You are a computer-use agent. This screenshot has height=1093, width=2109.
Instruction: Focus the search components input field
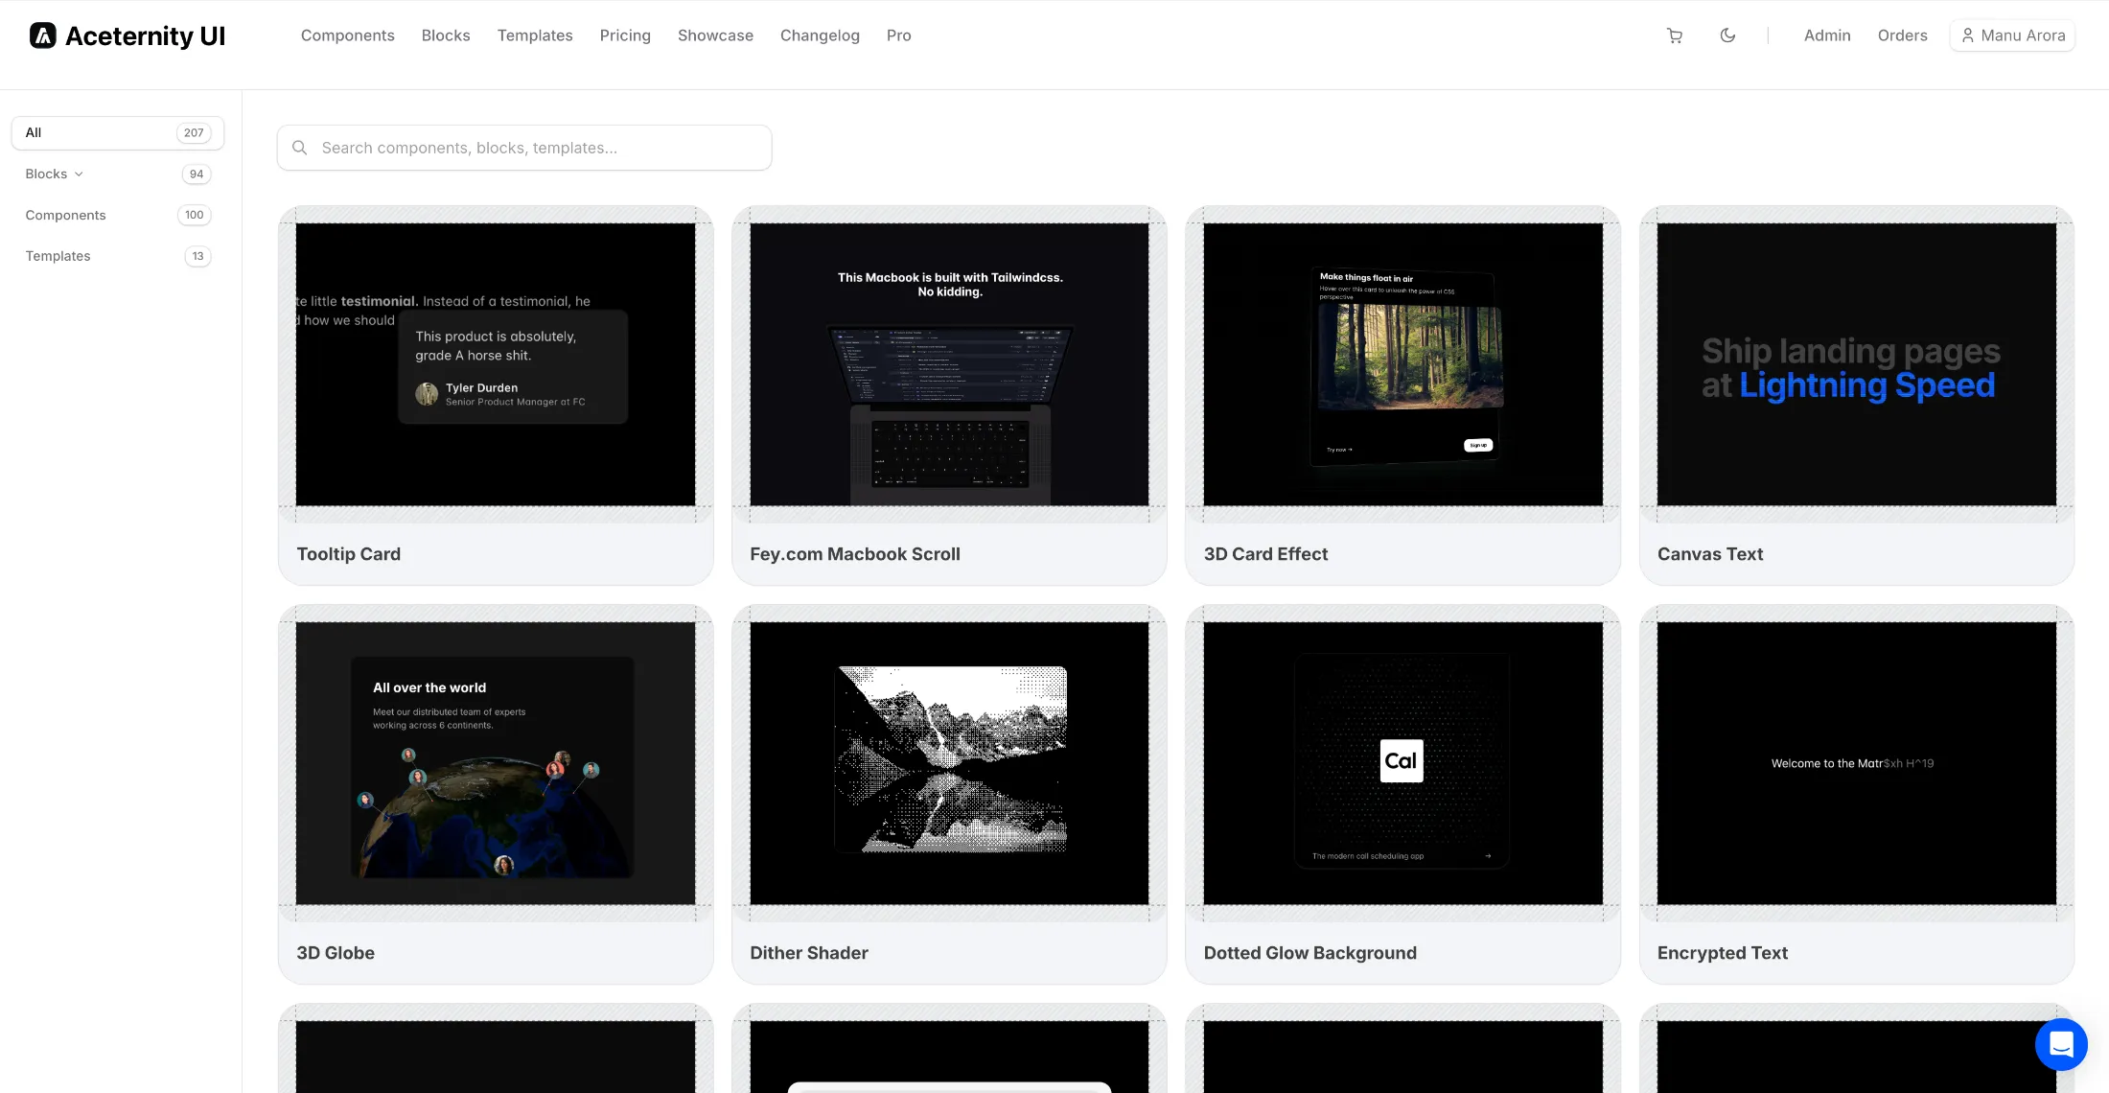click(x=537, y=148)
